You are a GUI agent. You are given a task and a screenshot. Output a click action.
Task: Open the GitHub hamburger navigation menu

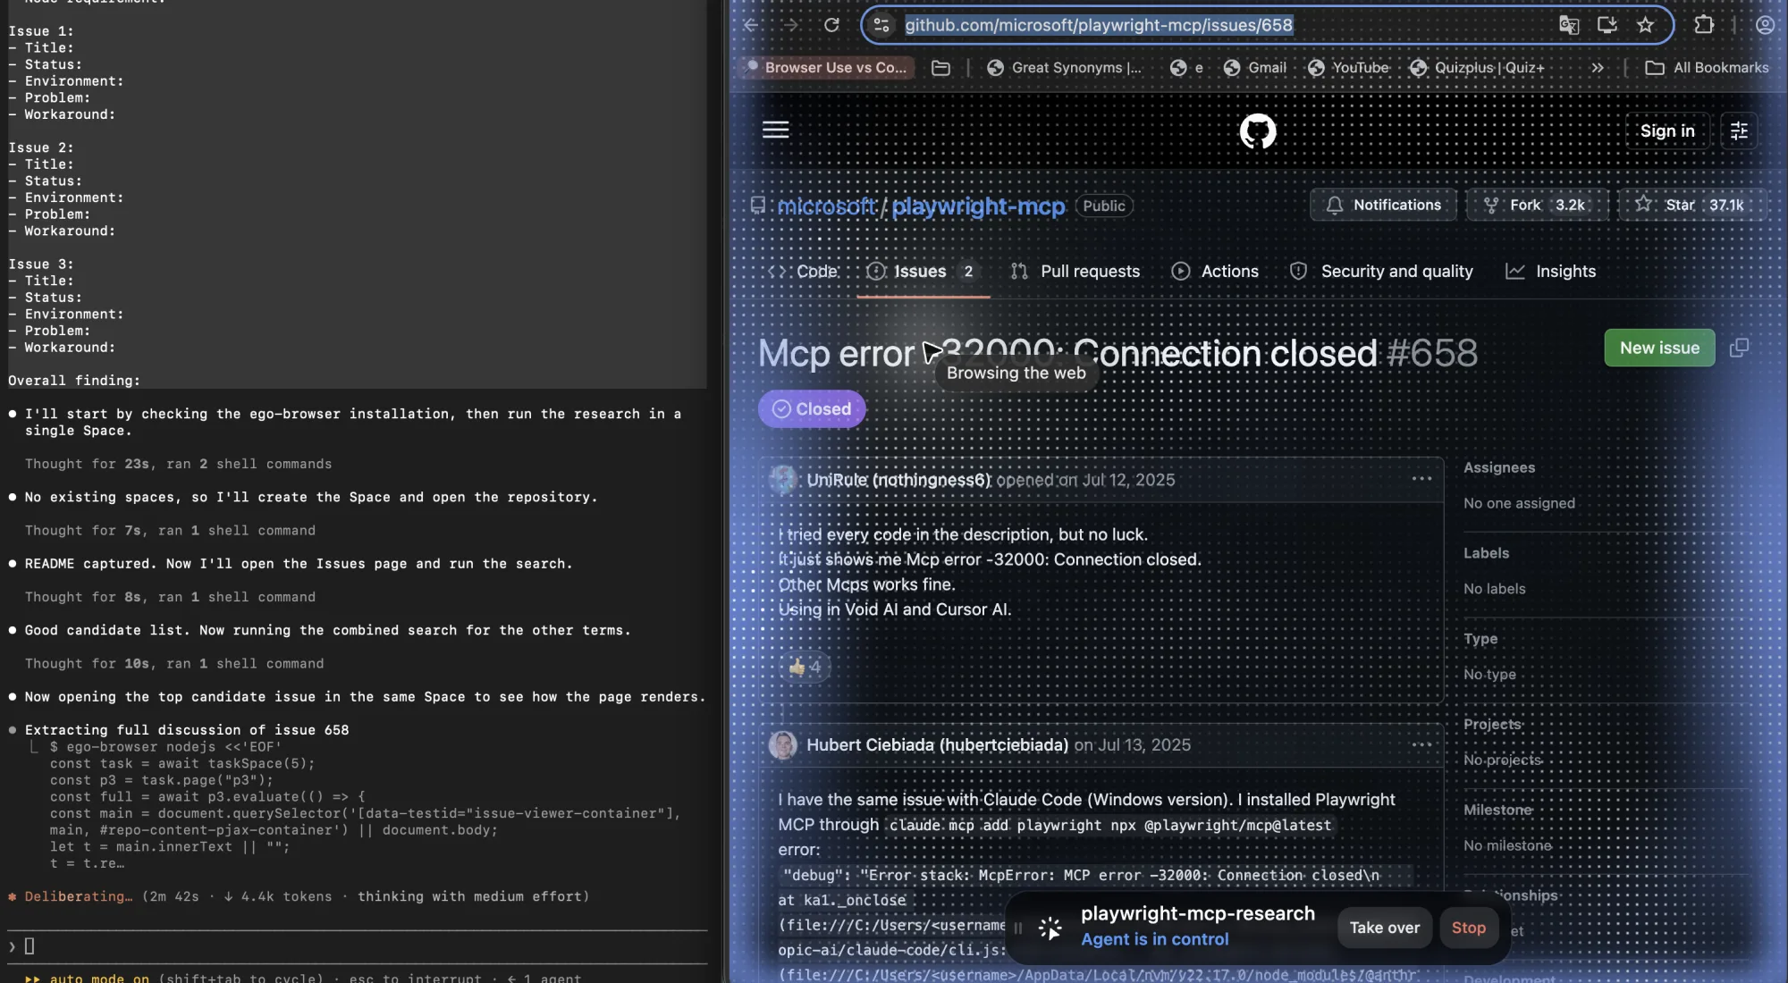click(775, 130)
